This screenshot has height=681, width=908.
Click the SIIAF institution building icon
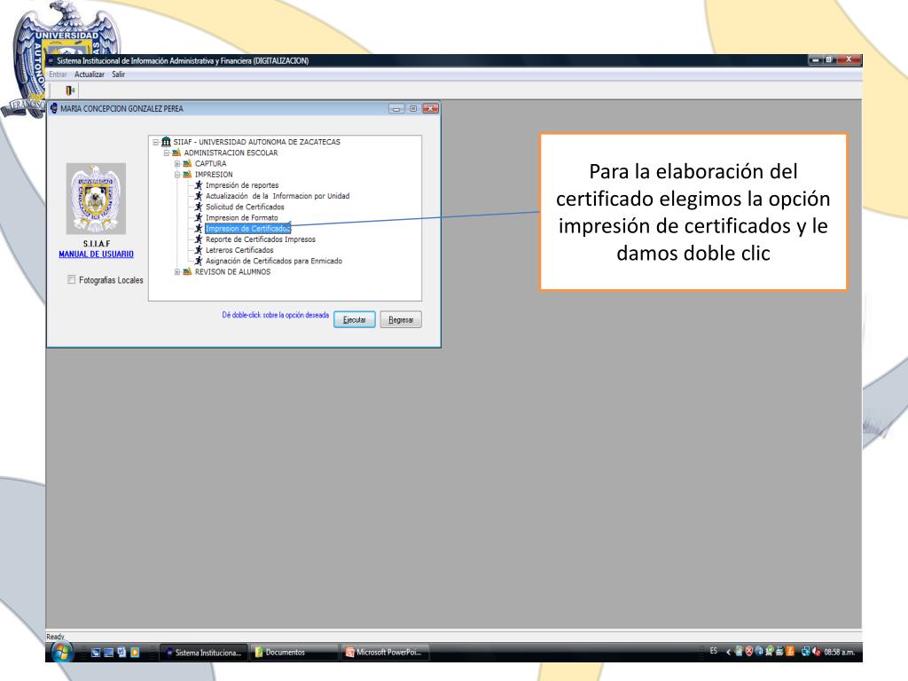[166, 142]
